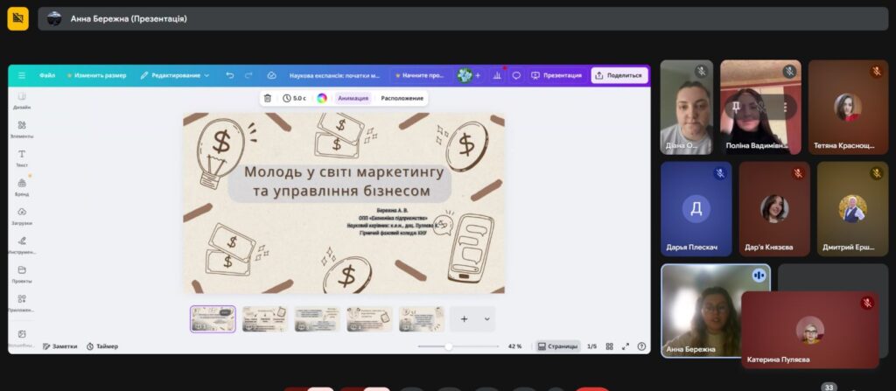Expand the Редактирование mode dropdown
Image resolution: width=896 pixels, height=391 pixels.
click(x=175, y=75)
